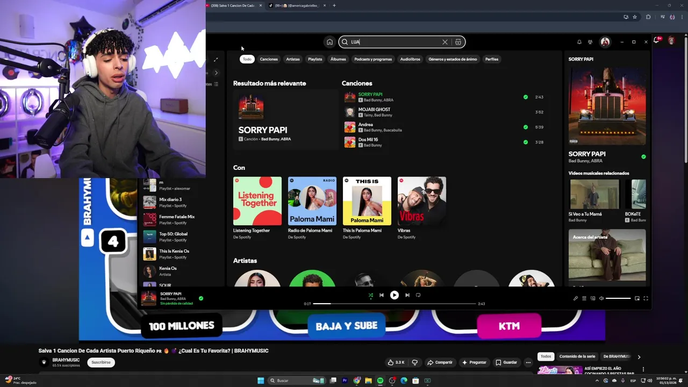Click Guardar button on YouTube page
This screenshot has height=387, width=688.
point(506,362)
